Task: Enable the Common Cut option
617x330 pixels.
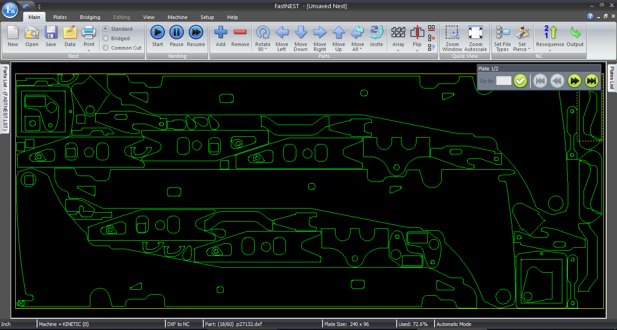Action: (106, 48)
